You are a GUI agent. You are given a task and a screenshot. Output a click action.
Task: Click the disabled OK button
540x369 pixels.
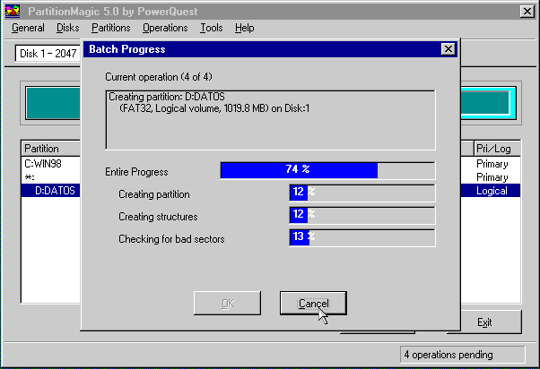(227, 304)
